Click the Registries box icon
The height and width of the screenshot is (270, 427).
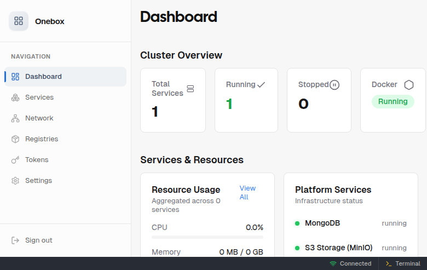point(15,139)
